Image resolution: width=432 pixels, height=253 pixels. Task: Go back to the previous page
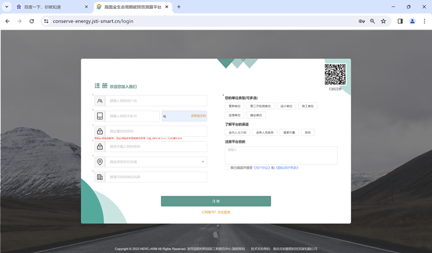[8, 21]
